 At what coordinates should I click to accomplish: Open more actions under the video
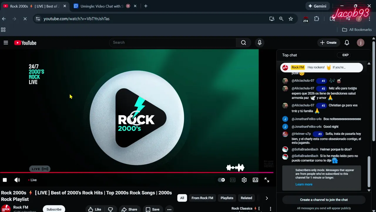169,209
